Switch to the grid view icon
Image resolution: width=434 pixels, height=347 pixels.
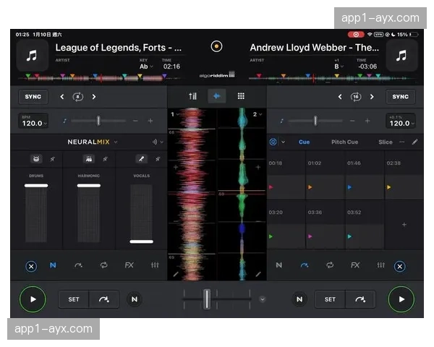pos(241,96)
